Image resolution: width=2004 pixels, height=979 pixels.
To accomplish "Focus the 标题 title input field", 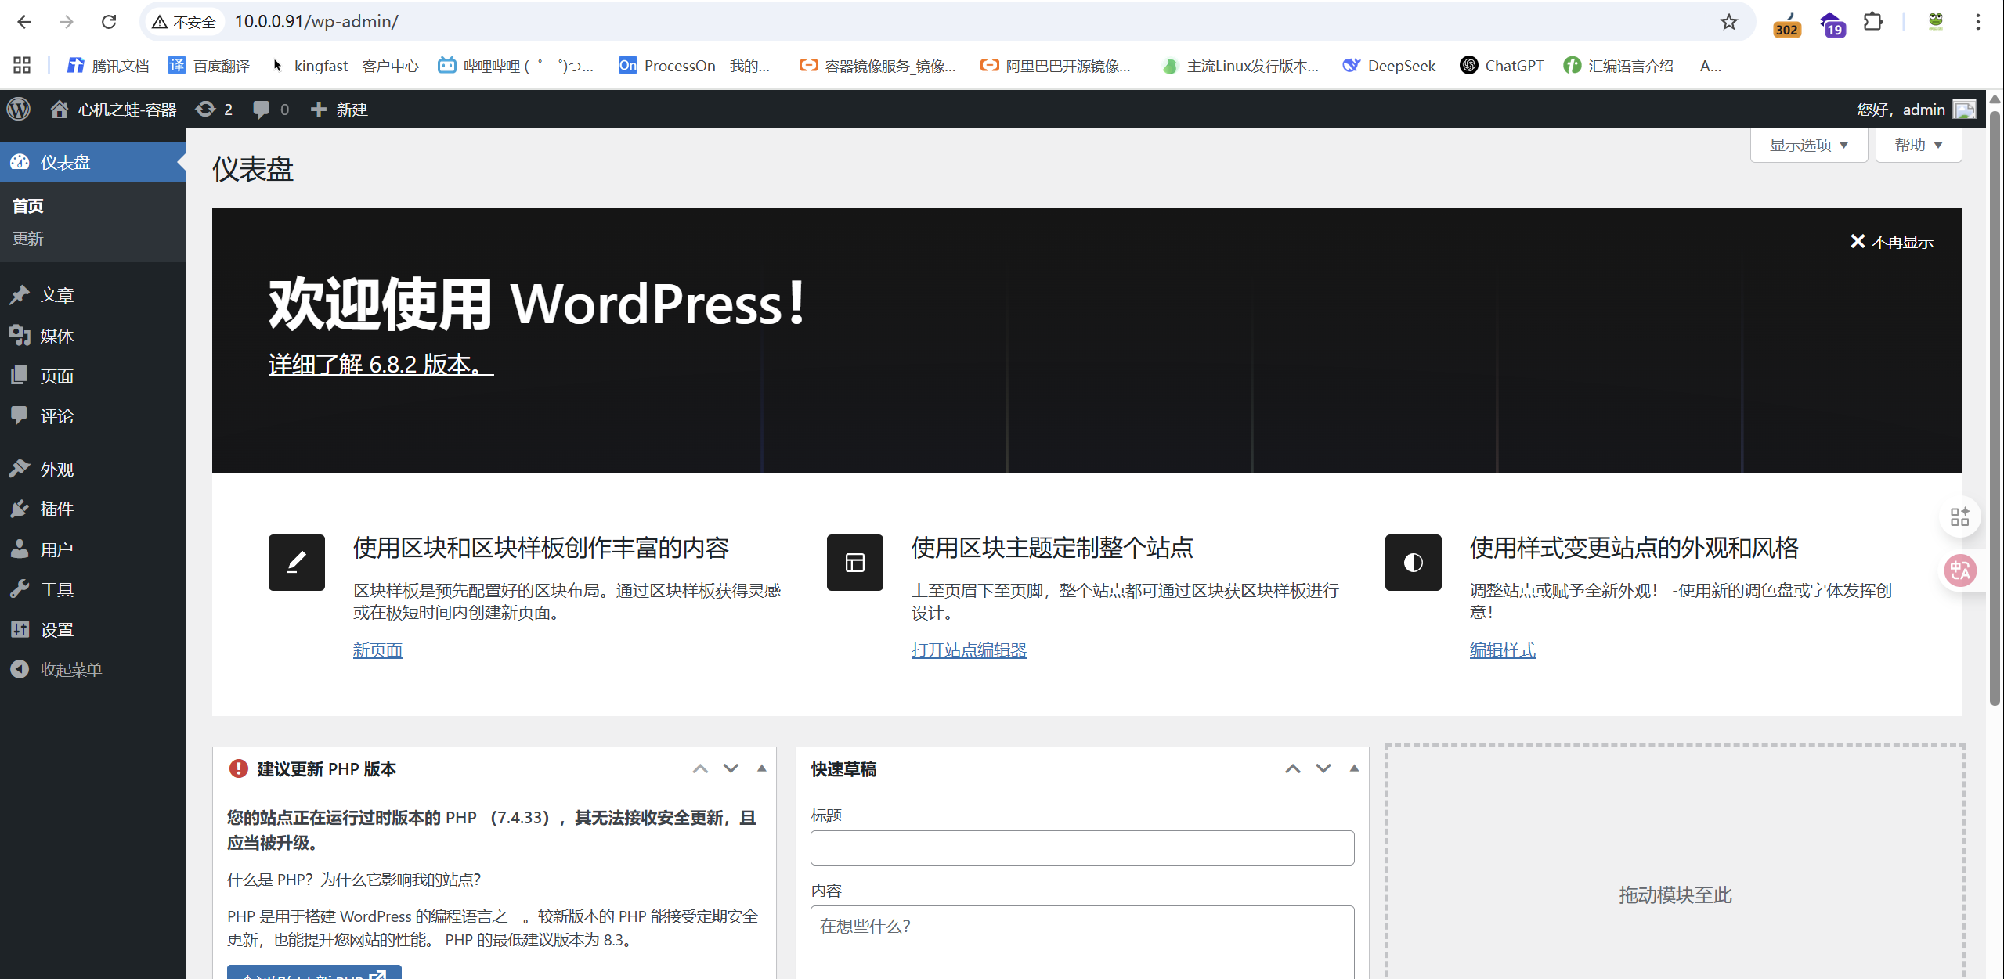I will [1082, 848].
